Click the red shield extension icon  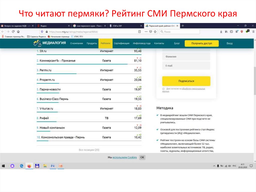[242, 32]
